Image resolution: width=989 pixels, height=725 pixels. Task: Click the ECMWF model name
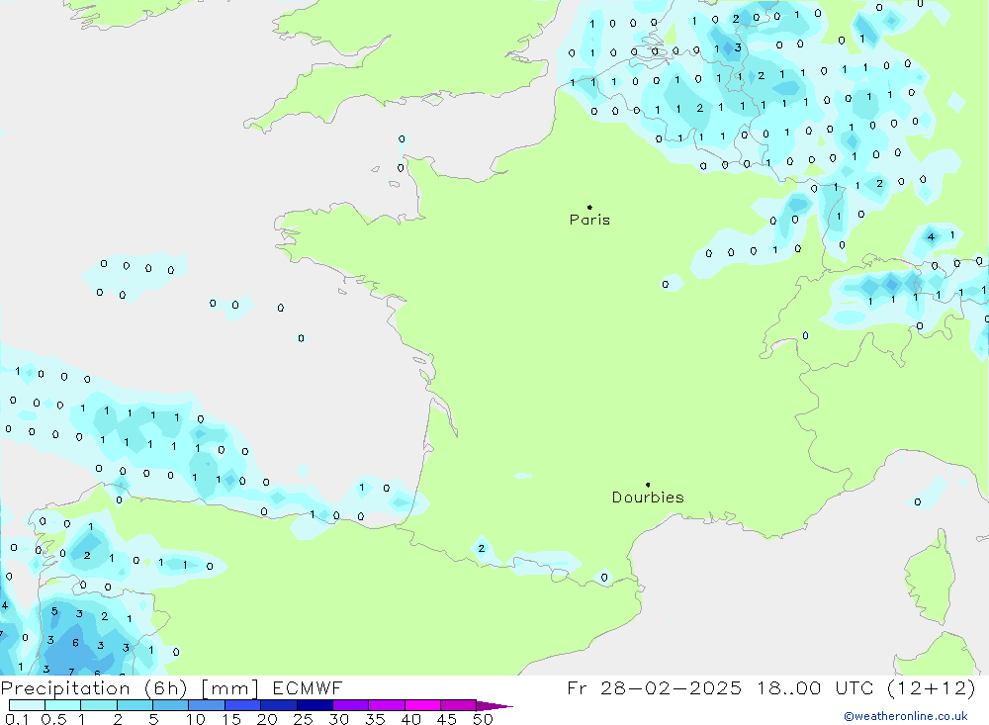(x=308, y=687)
